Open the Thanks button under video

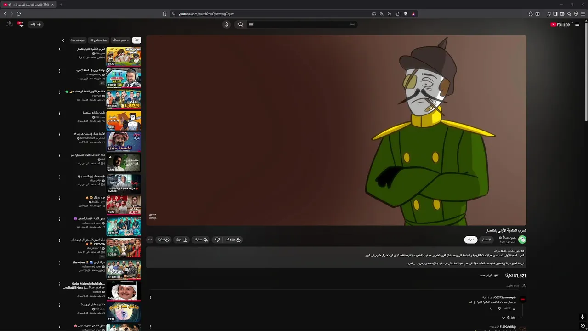tap(164, 240)
